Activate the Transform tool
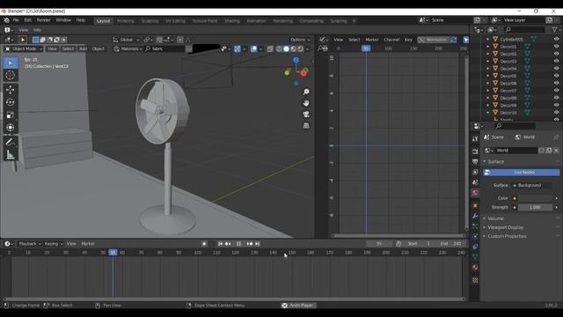The image size is (563, 317). pos(10,128)
